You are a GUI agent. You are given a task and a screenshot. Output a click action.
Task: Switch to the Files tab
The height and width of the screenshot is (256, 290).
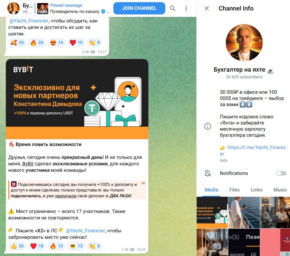(234, 190)
